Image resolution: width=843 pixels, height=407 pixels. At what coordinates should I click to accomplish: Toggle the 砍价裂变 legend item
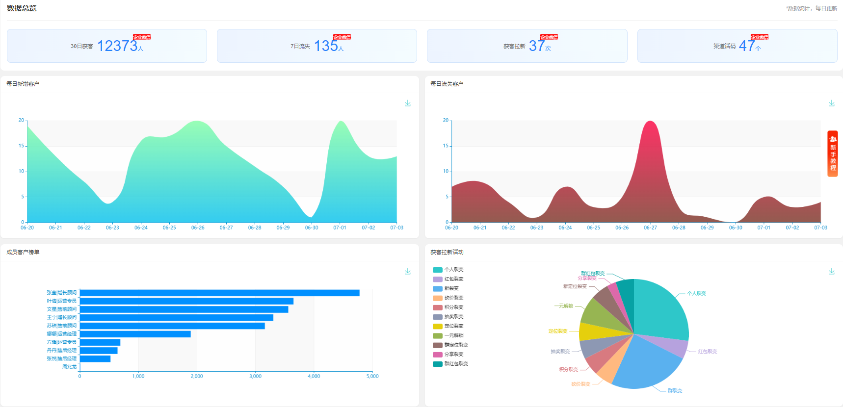448,298
